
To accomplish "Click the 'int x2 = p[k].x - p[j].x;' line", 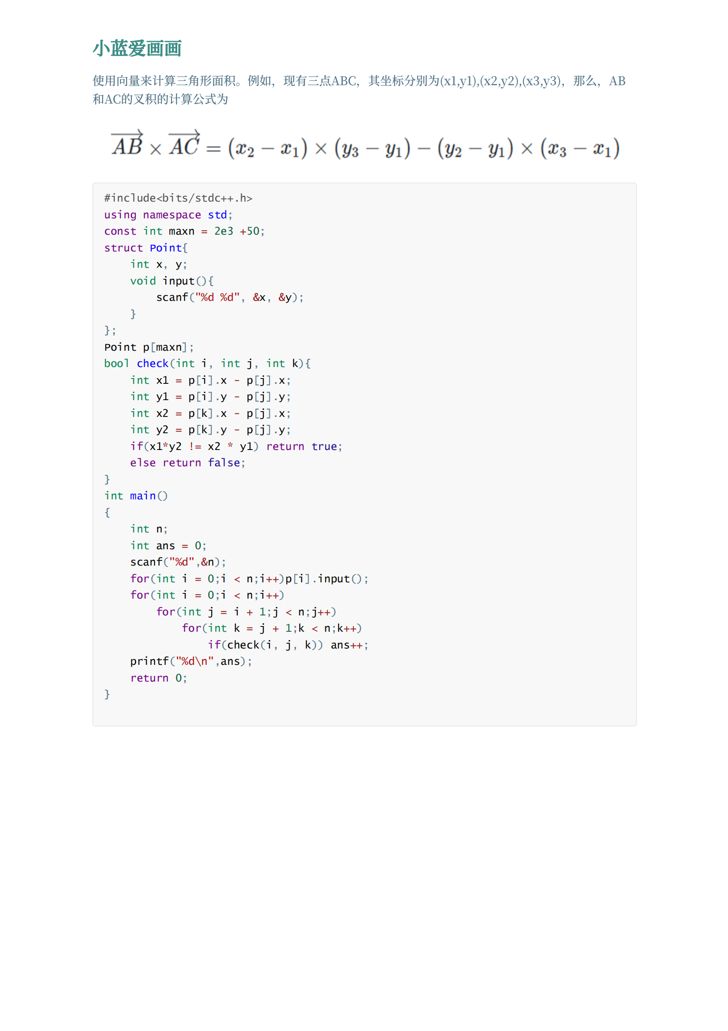I will click(210, 413).
